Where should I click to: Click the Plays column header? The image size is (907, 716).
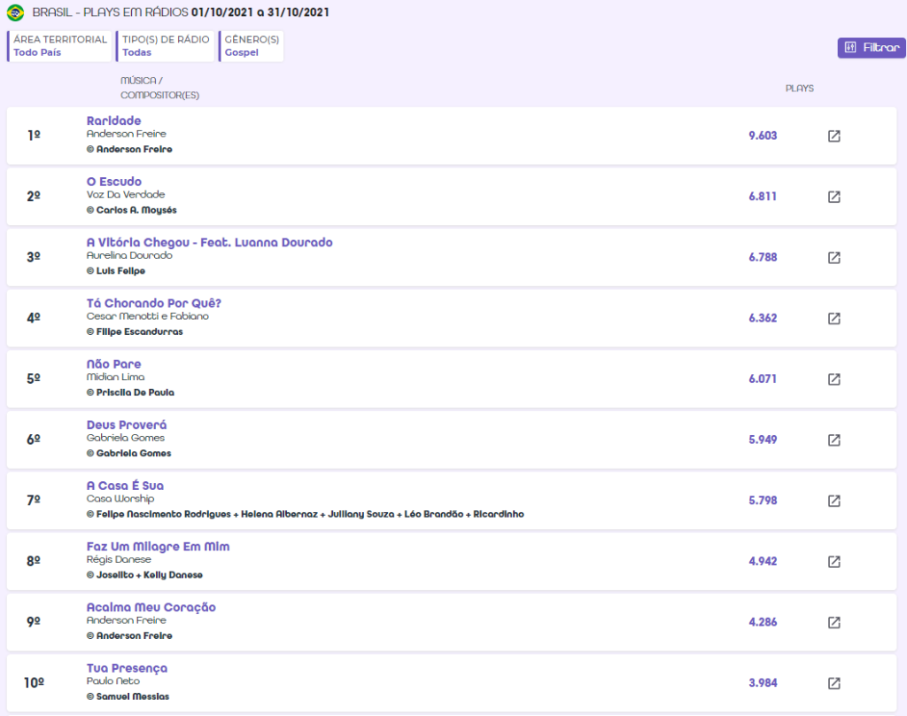click(799, 89)
